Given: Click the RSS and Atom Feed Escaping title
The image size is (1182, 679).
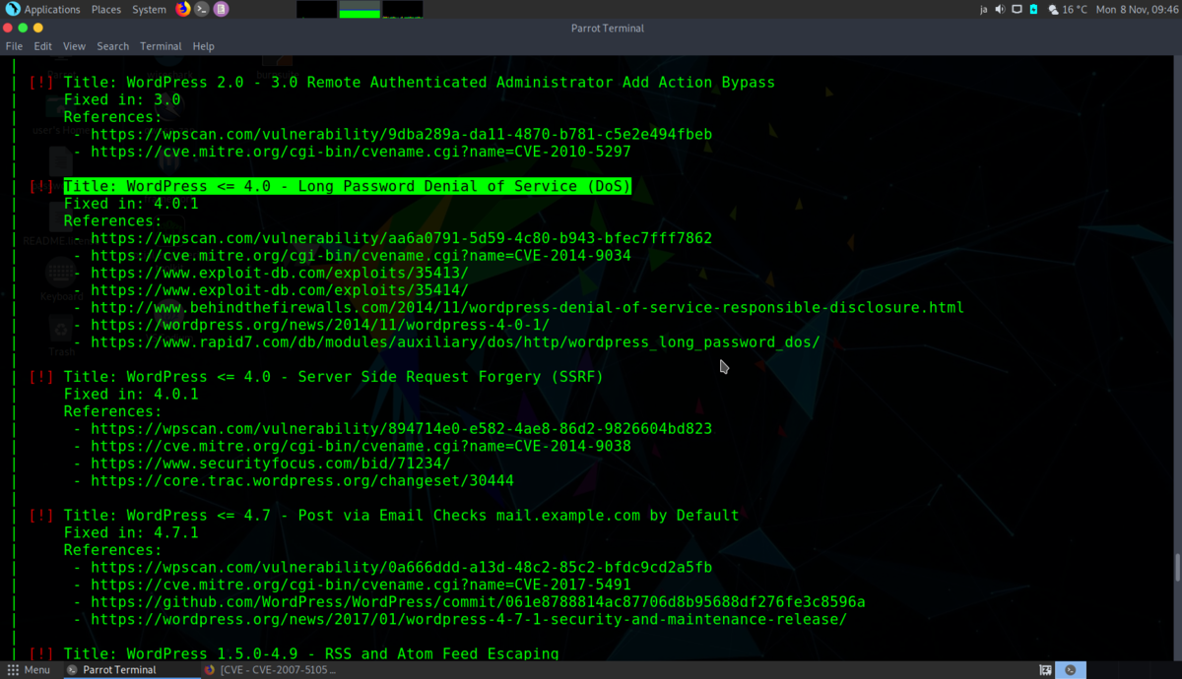Looking at the screenshot, I should click(x=311, y=654).
